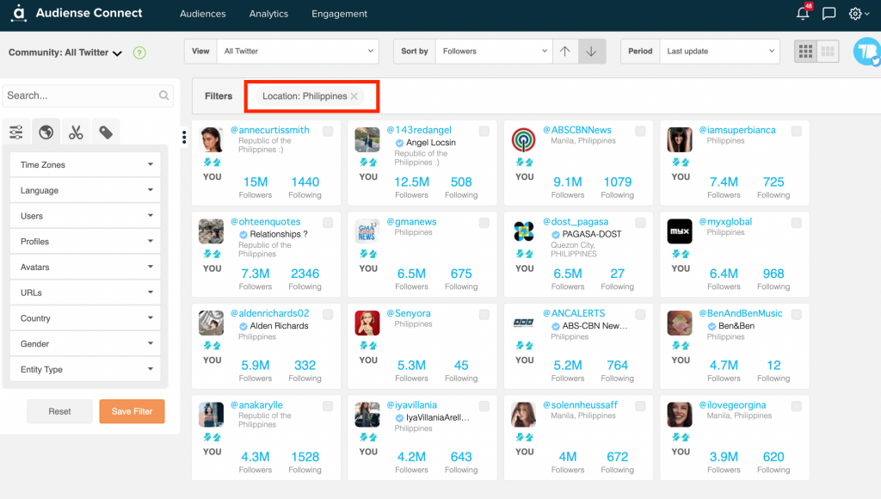Open the Sort by Followers dropdown
This screenshot has height=499, width=881.
pos(493,51)
